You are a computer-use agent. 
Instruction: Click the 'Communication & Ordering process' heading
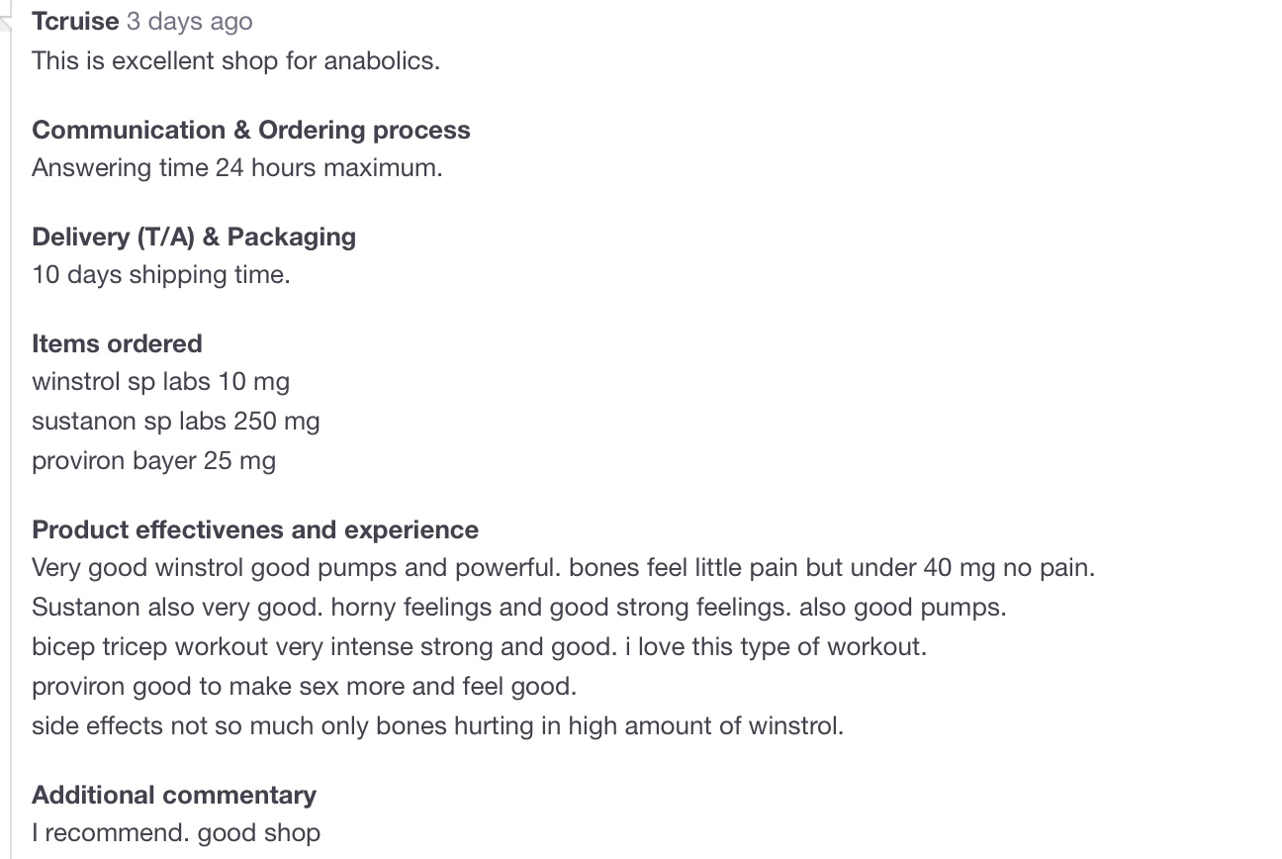[x=251, y=130]
